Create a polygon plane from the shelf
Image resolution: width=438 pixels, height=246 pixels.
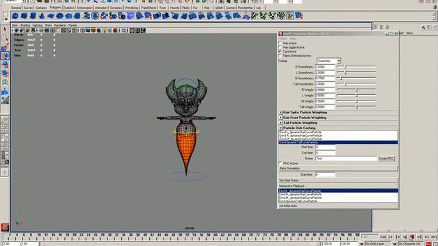point(51,16)
